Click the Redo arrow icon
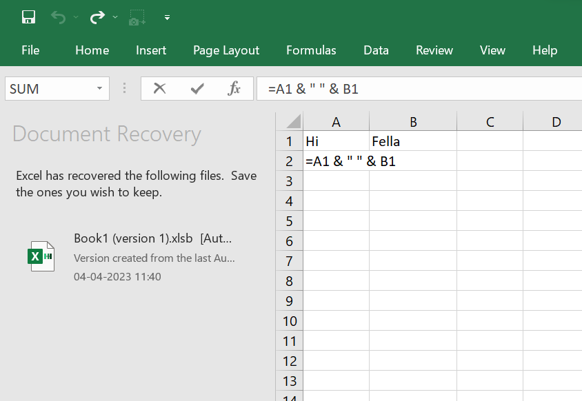This screenshot has height=401, width=582. pyautogui.click(x=97, y=17)
